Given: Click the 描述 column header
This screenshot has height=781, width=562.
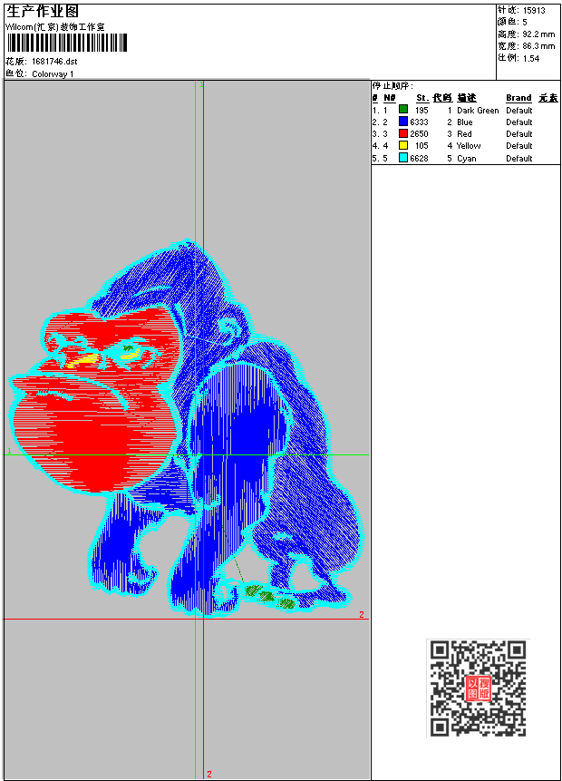Looking at the screenshot, I should click(x=467, y=98).
